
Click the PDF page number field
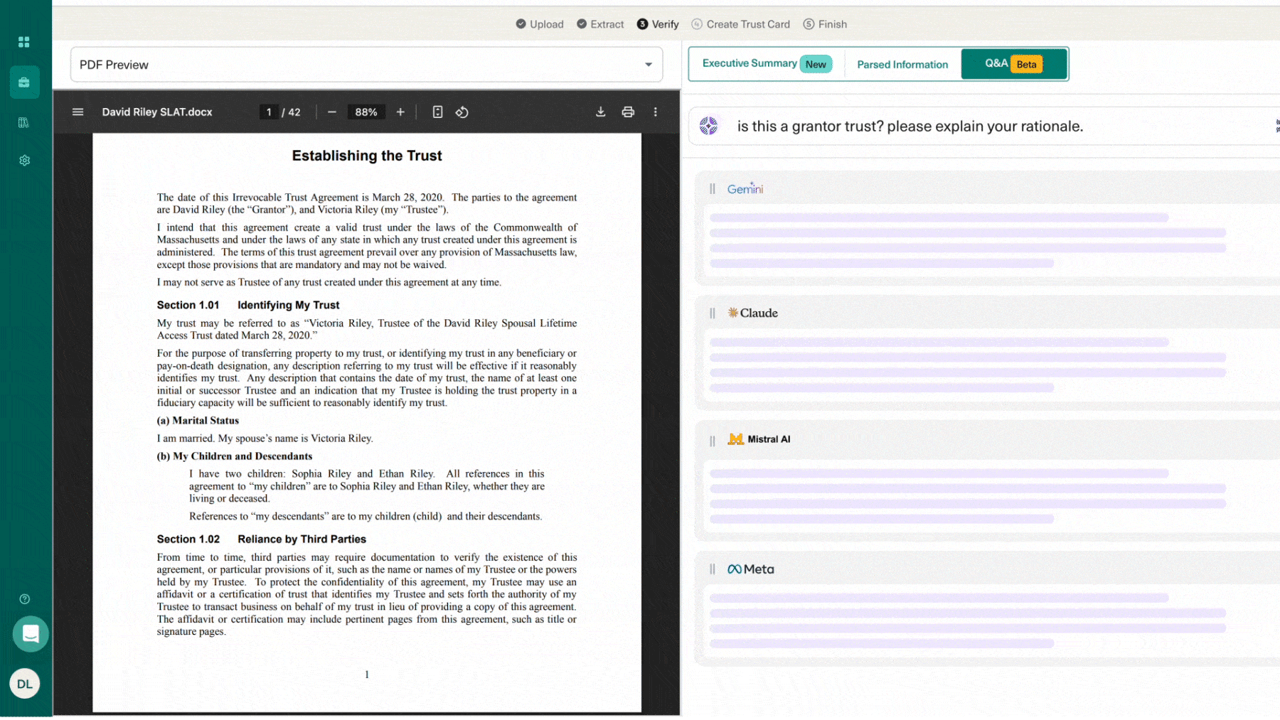pyautogui.click(x=269, y=112)
